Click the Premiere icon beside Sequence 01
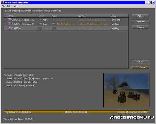 coord(9,24)
